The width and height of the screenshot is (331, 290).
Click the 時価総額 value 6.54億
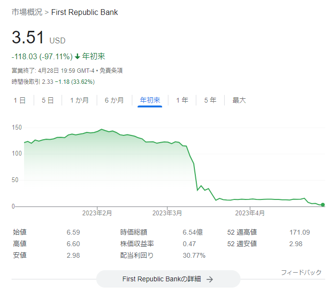[x=193, y=232]
